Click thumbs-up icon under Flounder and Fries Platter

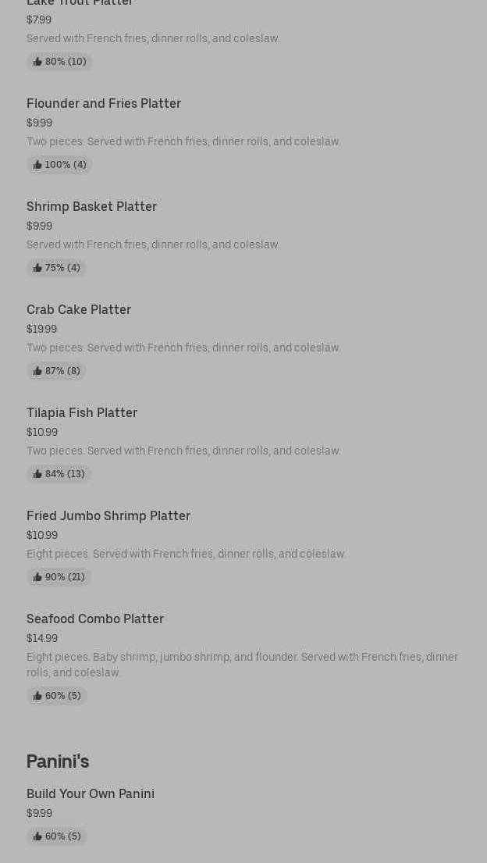(37, 165)
